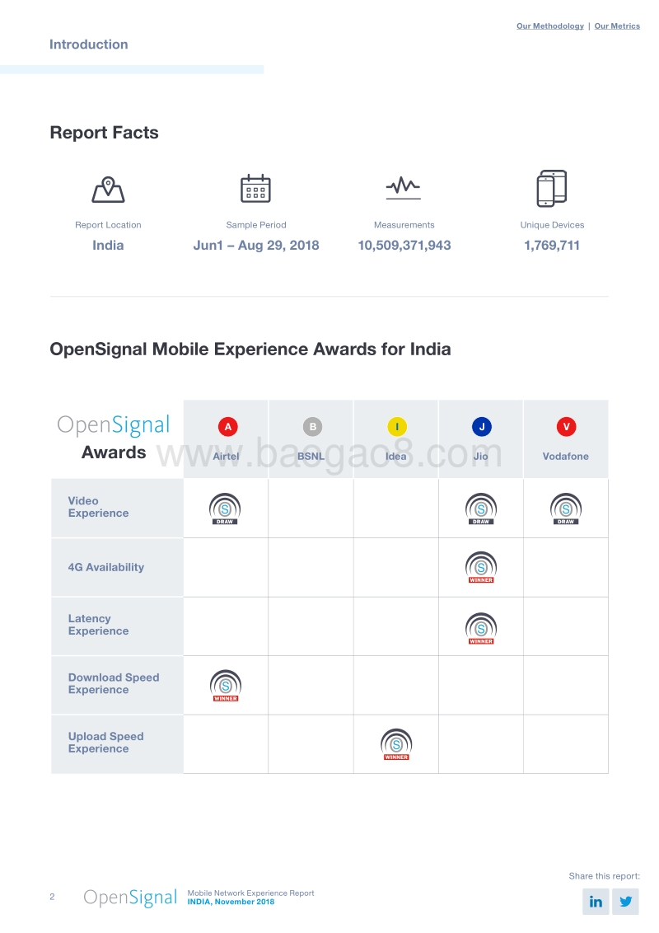Click the 'Latency Experience' row label

click(98, 625)
